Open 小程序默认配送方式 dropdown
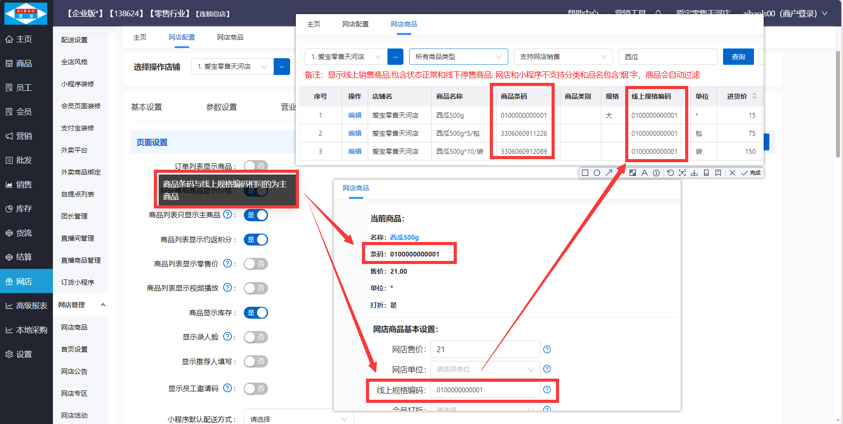The image size is (843, 424). [298, 419]
